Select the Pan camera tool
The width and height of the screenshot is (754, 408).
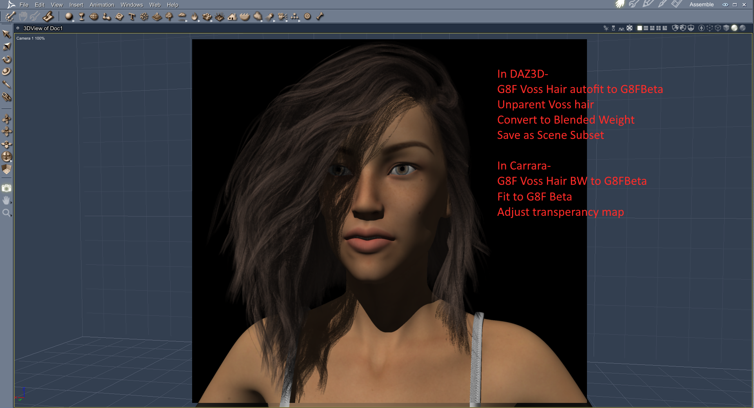click(7, 131)
